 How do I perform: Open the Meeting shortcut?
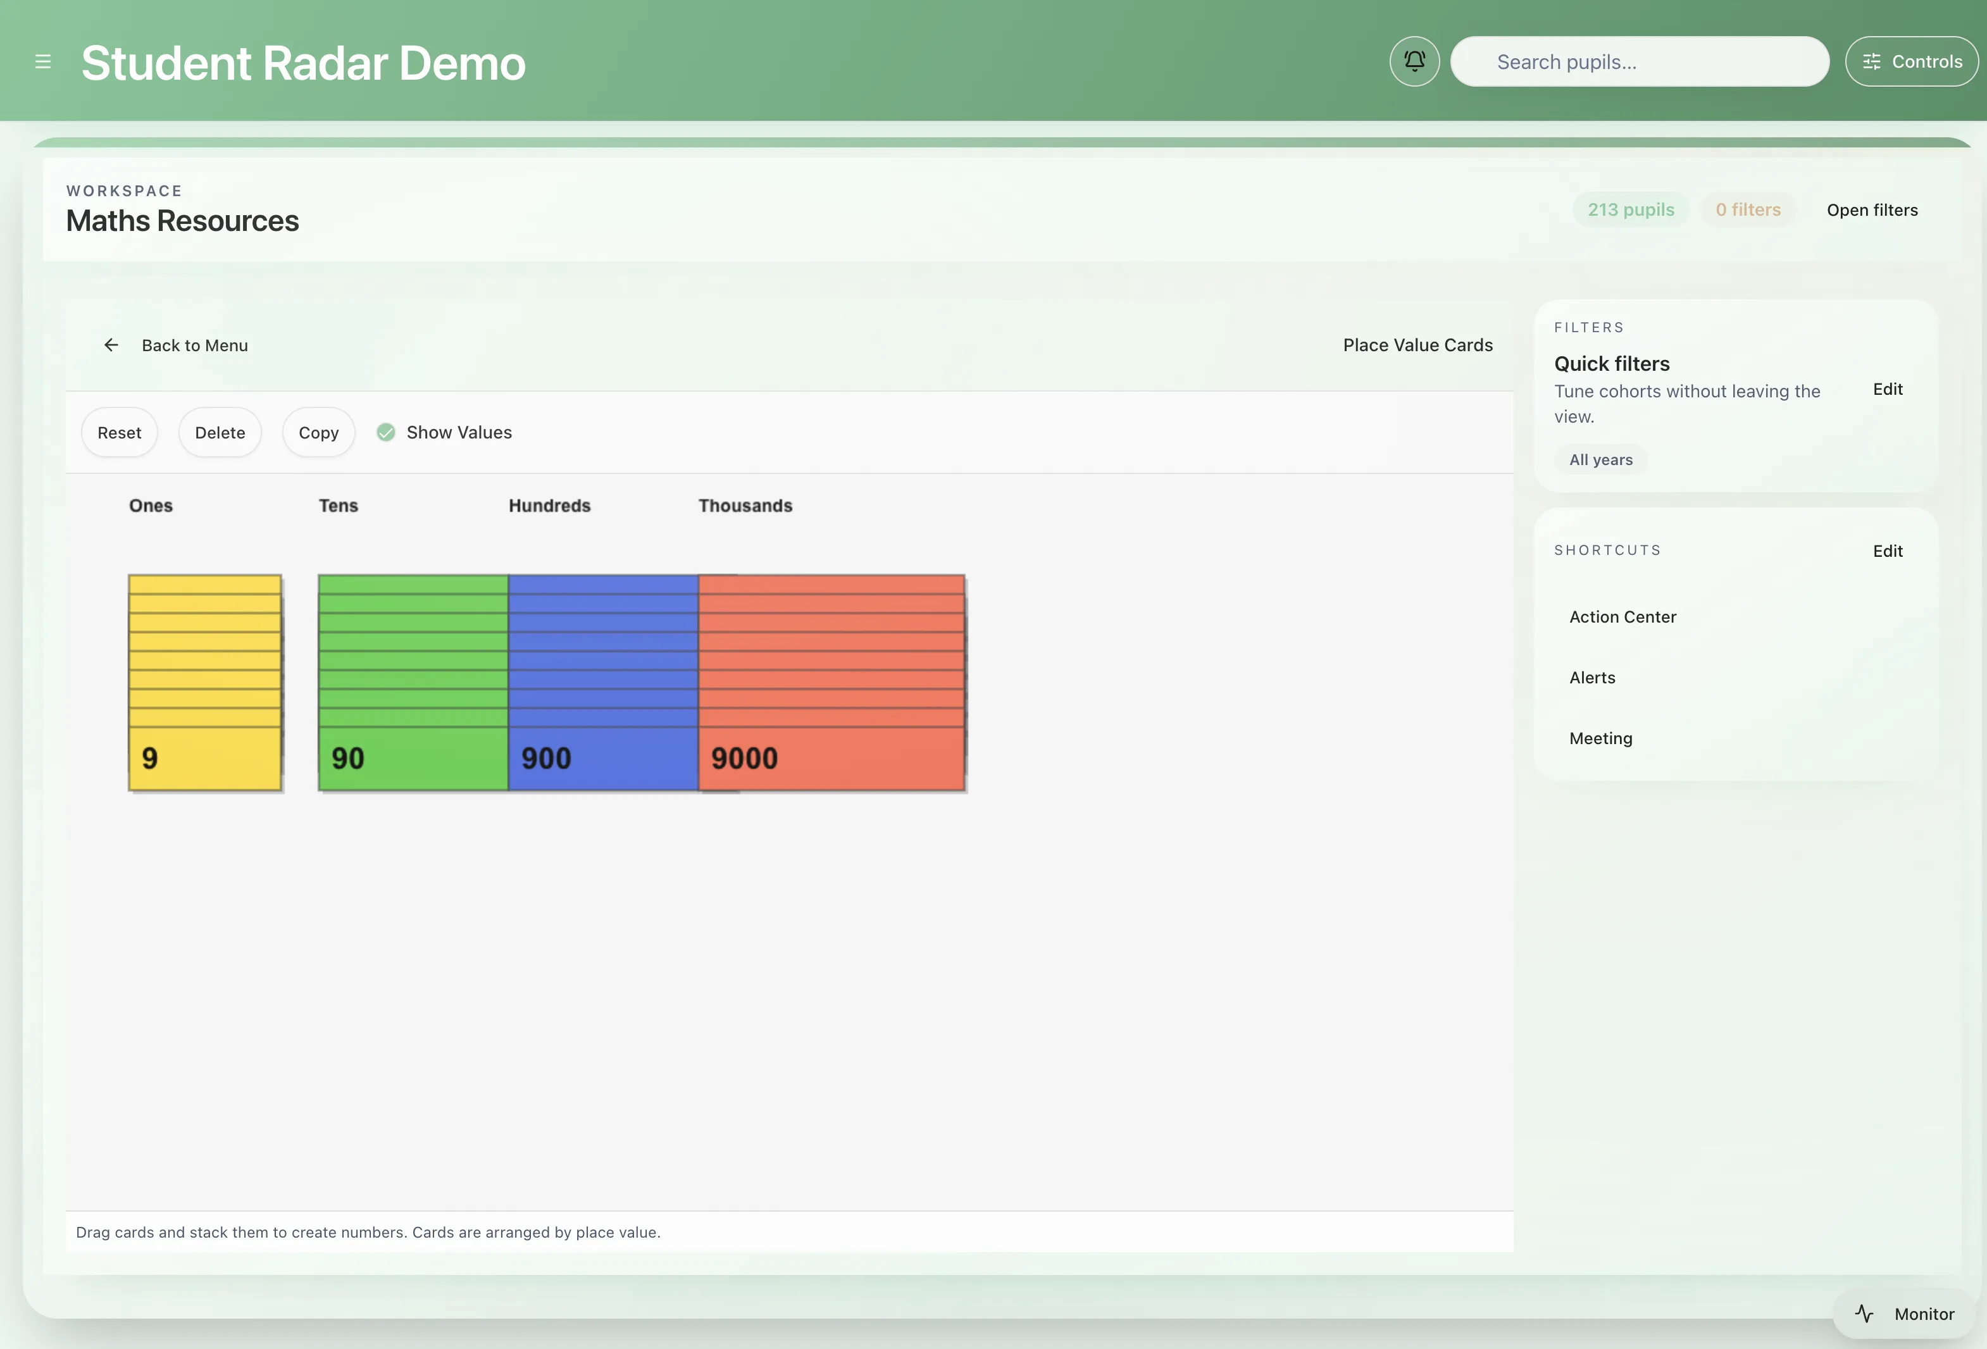[1600, 738]
